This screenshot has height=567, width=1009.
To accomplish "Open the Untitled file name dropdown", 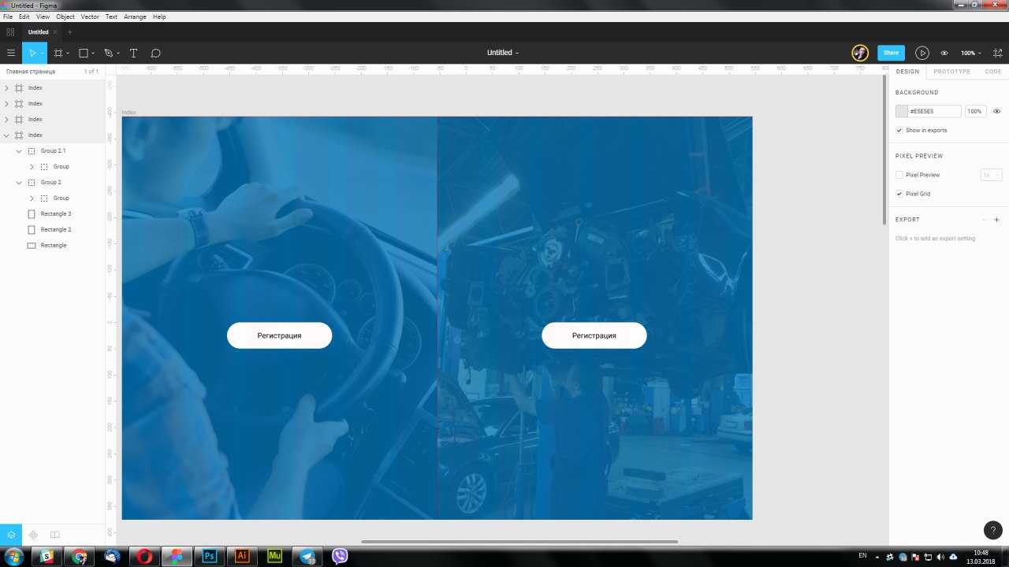I will 503,53.
